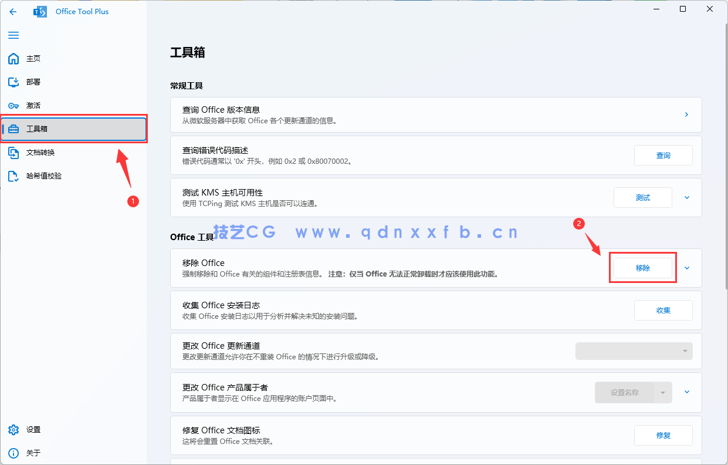
Task: Expand the 移除 Office options chevron
Action: [686, 268]
